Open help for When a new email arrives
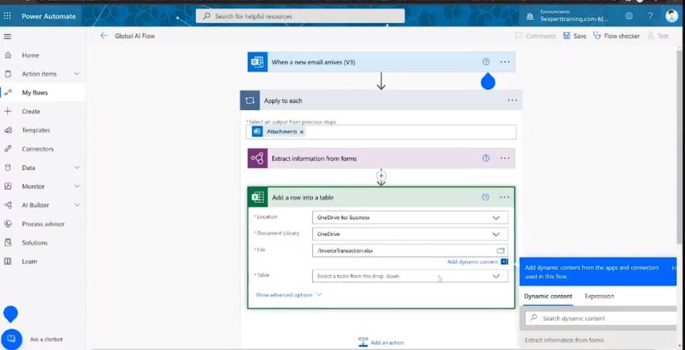The height and width of the screenshot is (350, 685). (486, 62)
